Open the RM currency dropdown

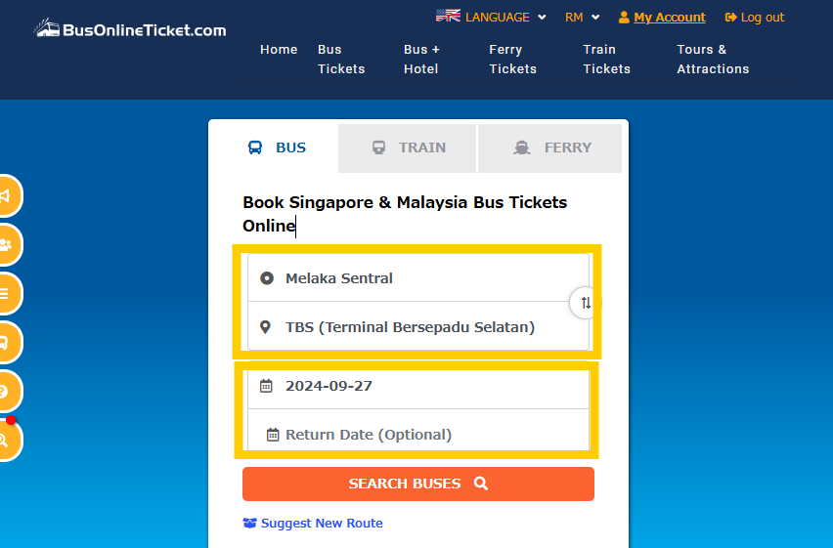[x=582, y=17]
